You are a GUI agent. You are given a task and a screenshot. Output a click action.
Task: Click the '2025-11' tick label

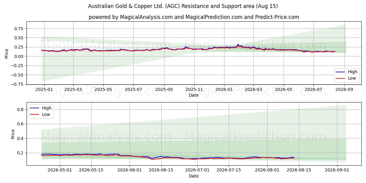point(194,89)
